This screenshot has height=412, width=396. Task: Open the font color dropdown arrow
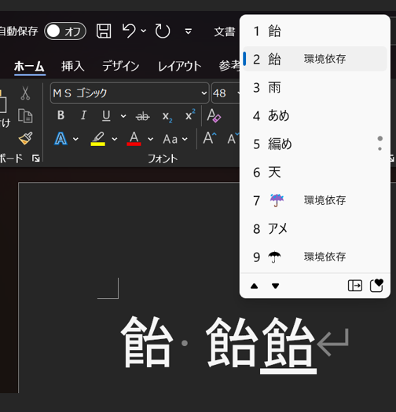150,139
